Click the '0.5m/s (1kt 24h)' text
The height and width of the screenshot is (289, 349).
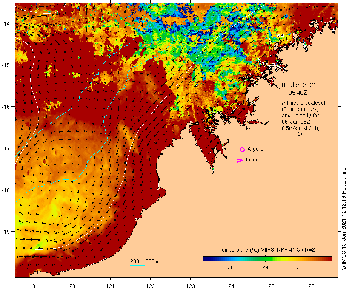pyautogui.click(x=300, y=128)
